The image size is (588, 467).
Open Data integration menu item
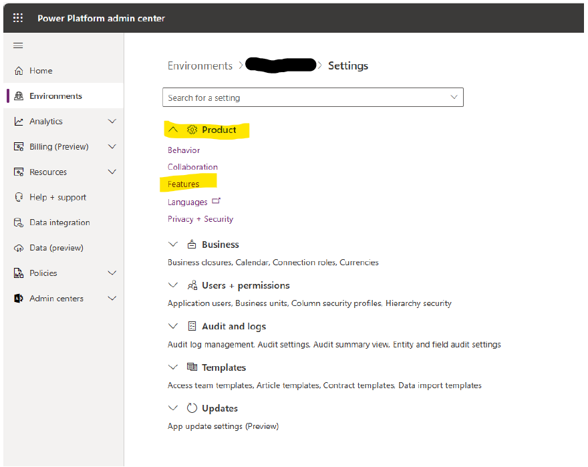click(x=63, y=222)
